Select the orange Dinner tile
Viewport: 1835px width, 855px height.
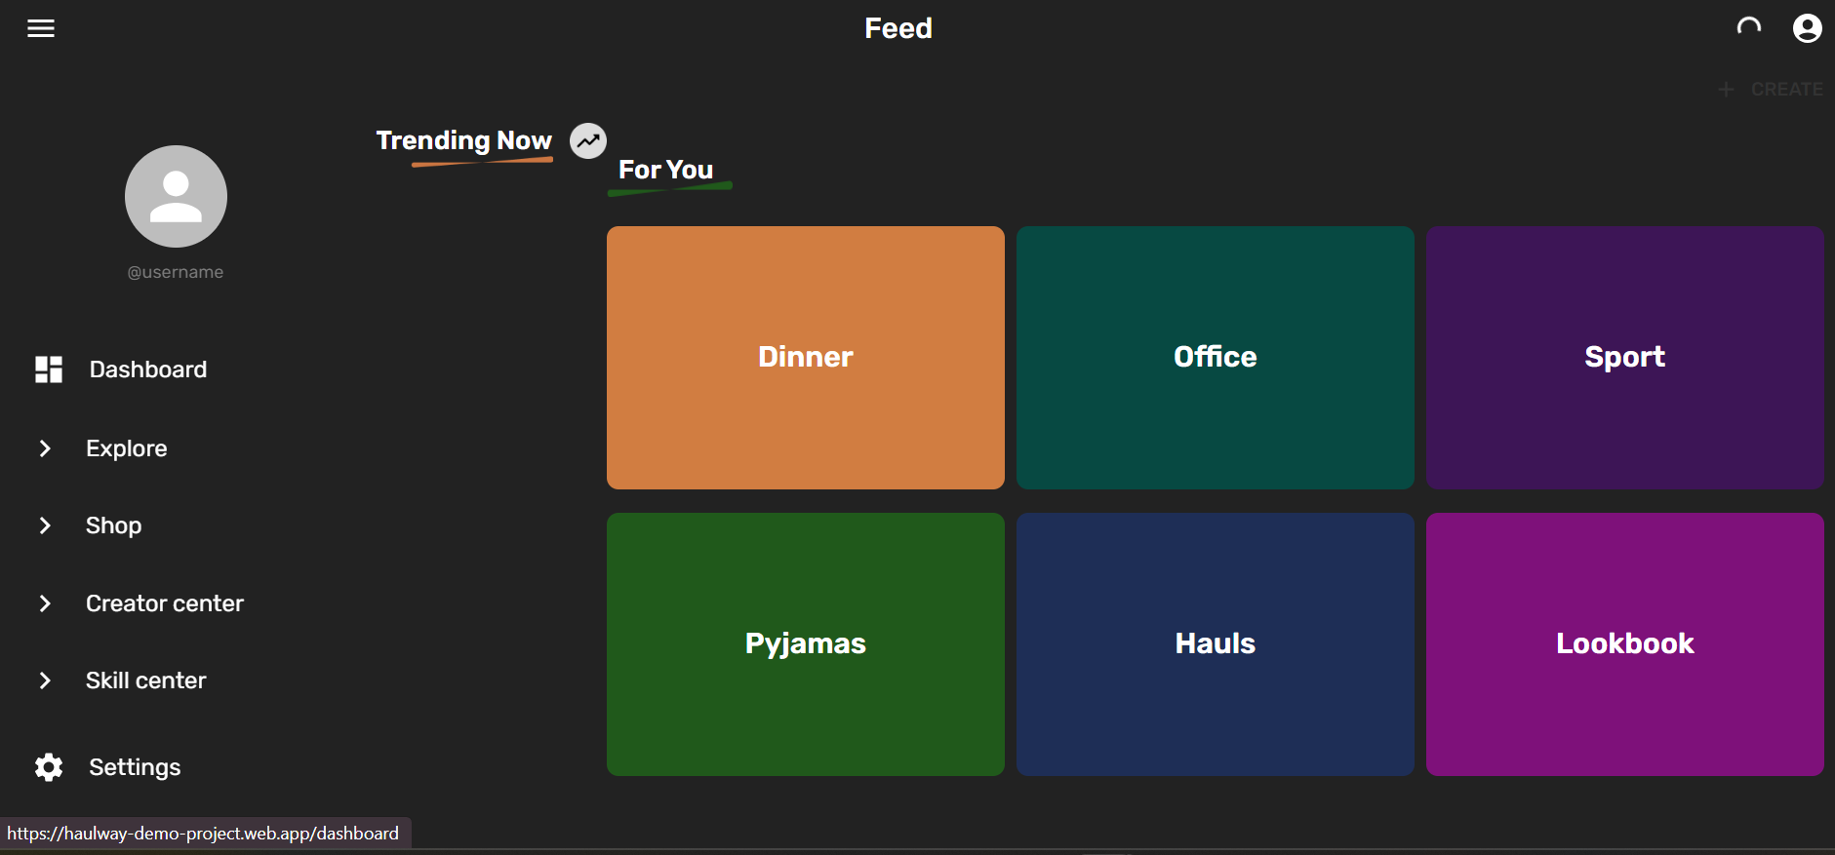click(x=806, y=358)
